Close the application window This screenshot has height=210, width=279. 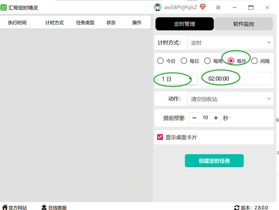tap(267, 8)
